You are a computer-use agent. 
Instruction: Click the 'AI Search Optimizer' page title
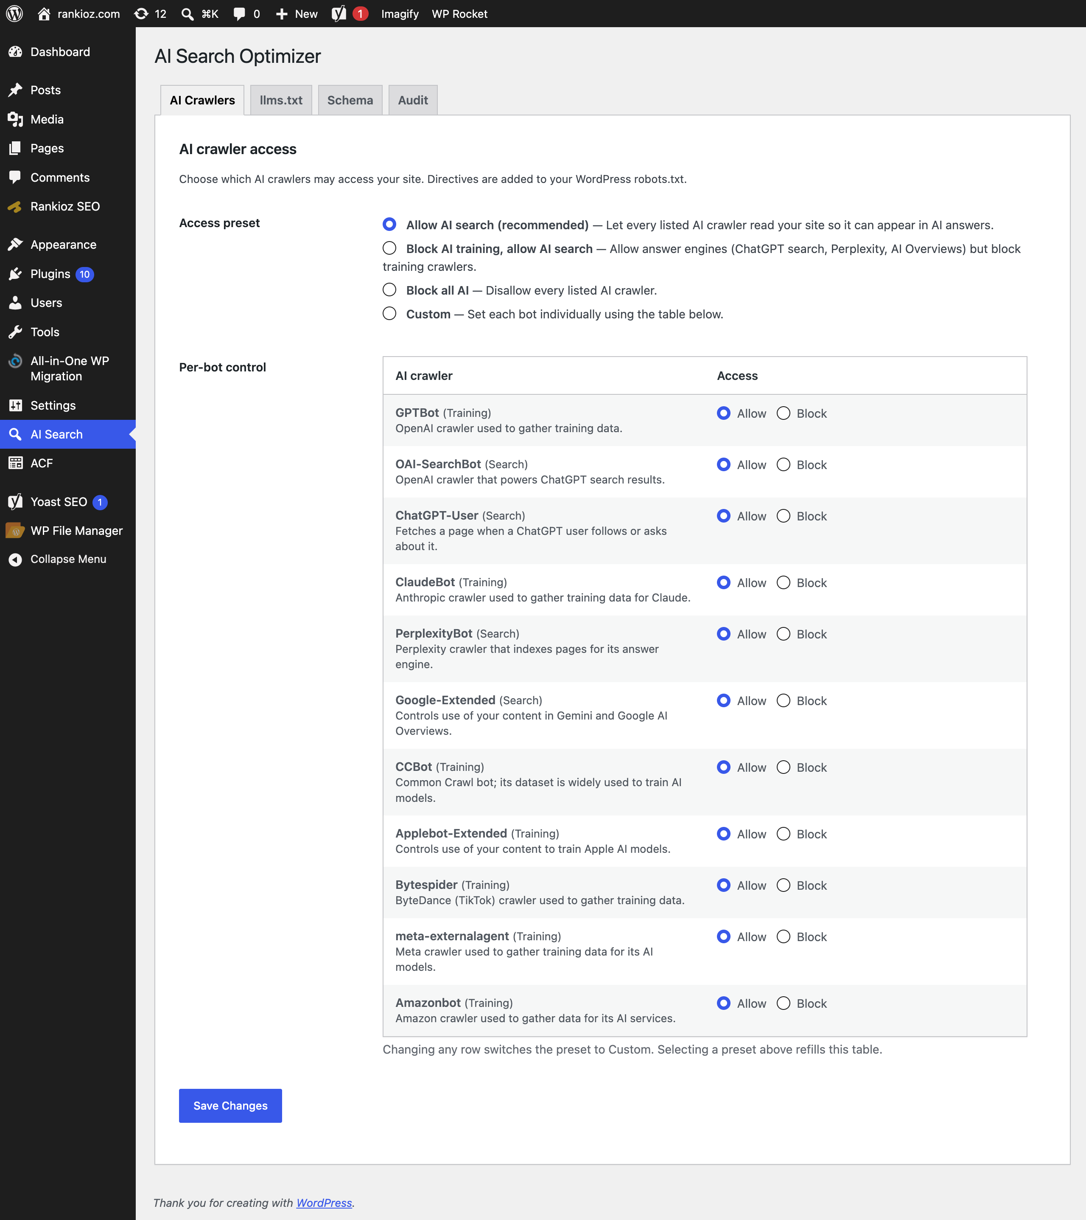(x=238, y=56)
